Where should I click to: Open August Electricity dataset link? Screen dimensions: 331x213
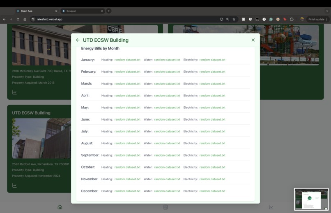click(212, 143)
